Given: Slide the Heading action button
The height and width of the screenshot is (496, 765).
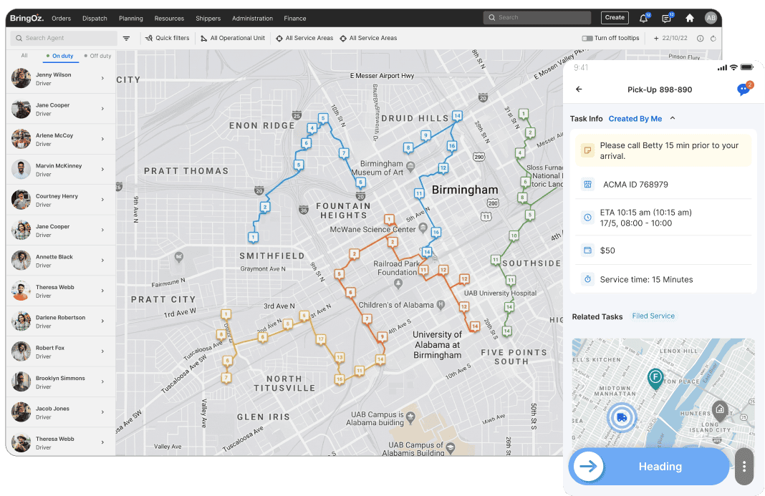Looking at the screenshot, I should (649, 466).
